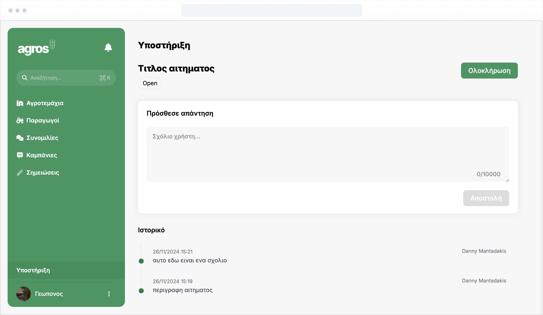This screenshot has height=315, width=543.
Task: Select the 15:21 history timeline dot
Action: point(141,261)
